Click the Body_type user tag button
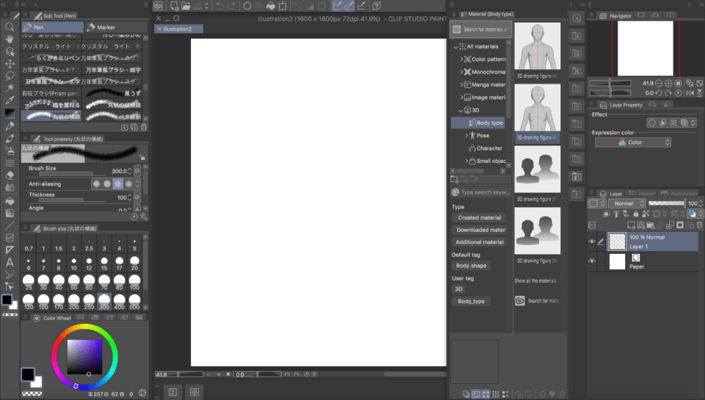705x400 pixels. pyautogui.click(x=471, y=302)
